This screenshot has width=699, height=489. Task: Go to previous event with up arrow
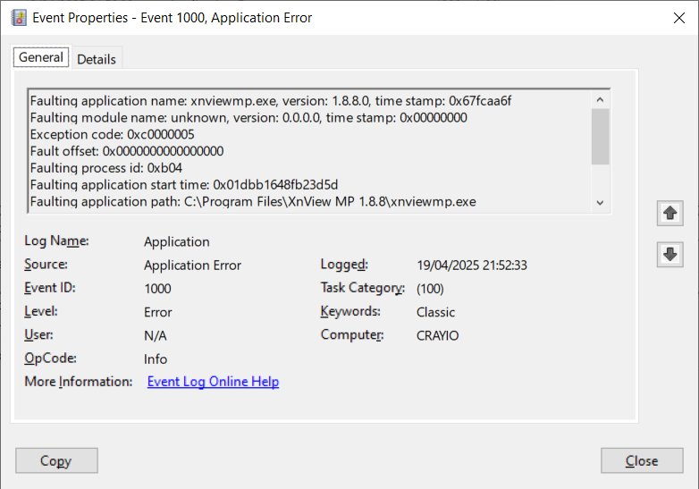tap(670, 213)
